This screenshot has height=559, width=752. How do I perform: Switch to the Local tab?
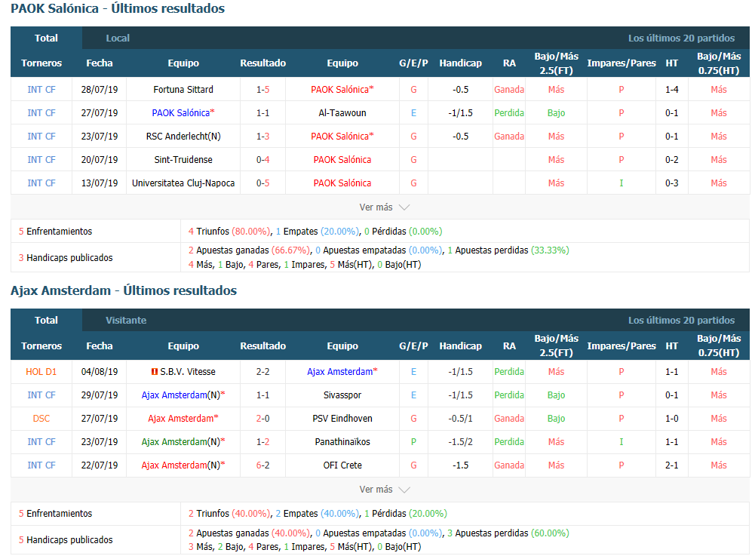click(118, 38)
